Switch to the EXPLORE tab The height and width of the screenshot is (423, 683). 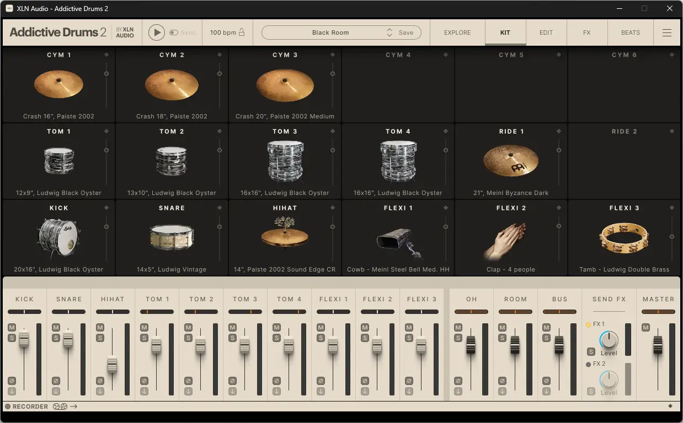point(457,32)
